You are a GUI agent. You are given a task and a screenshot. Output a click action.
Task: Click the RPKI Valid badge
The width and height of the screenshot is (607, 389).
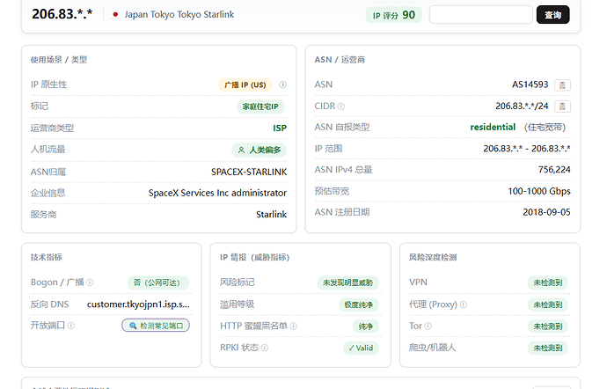tap(361, 348)
